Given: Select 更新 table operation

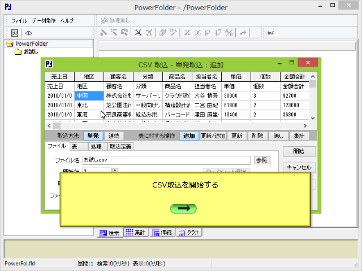Looking at the screenshot, I should [x=237, y=136].
